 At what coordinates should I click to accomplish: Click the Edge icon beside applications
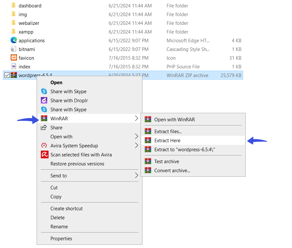pos(14,40)
